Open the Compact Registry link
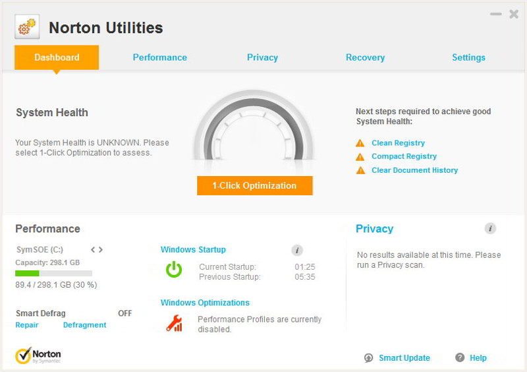The image size is (527, 372). point(404,156)
